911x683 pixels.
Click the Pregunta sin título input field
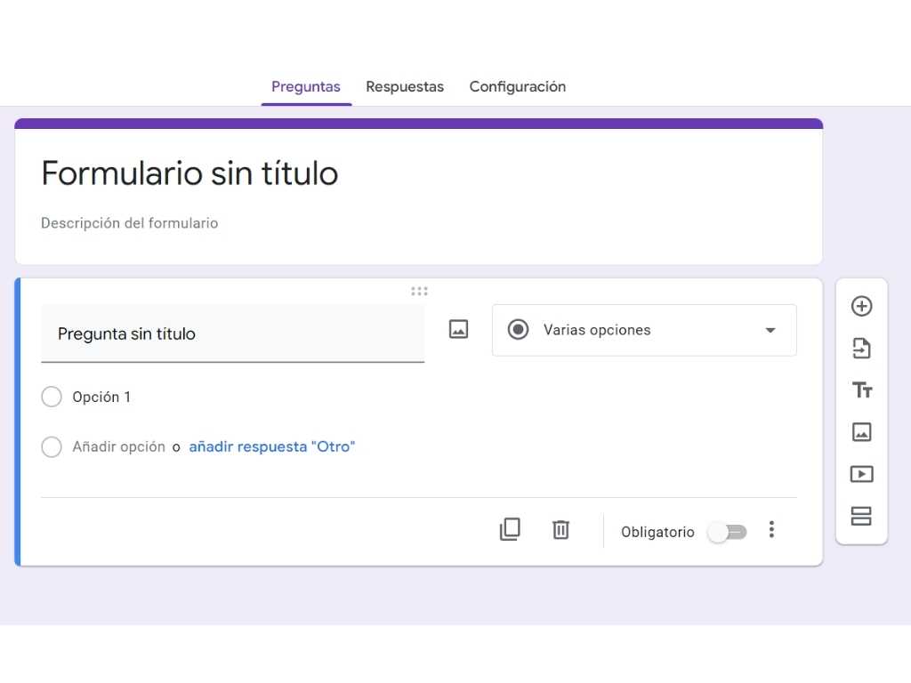(178, 333)
